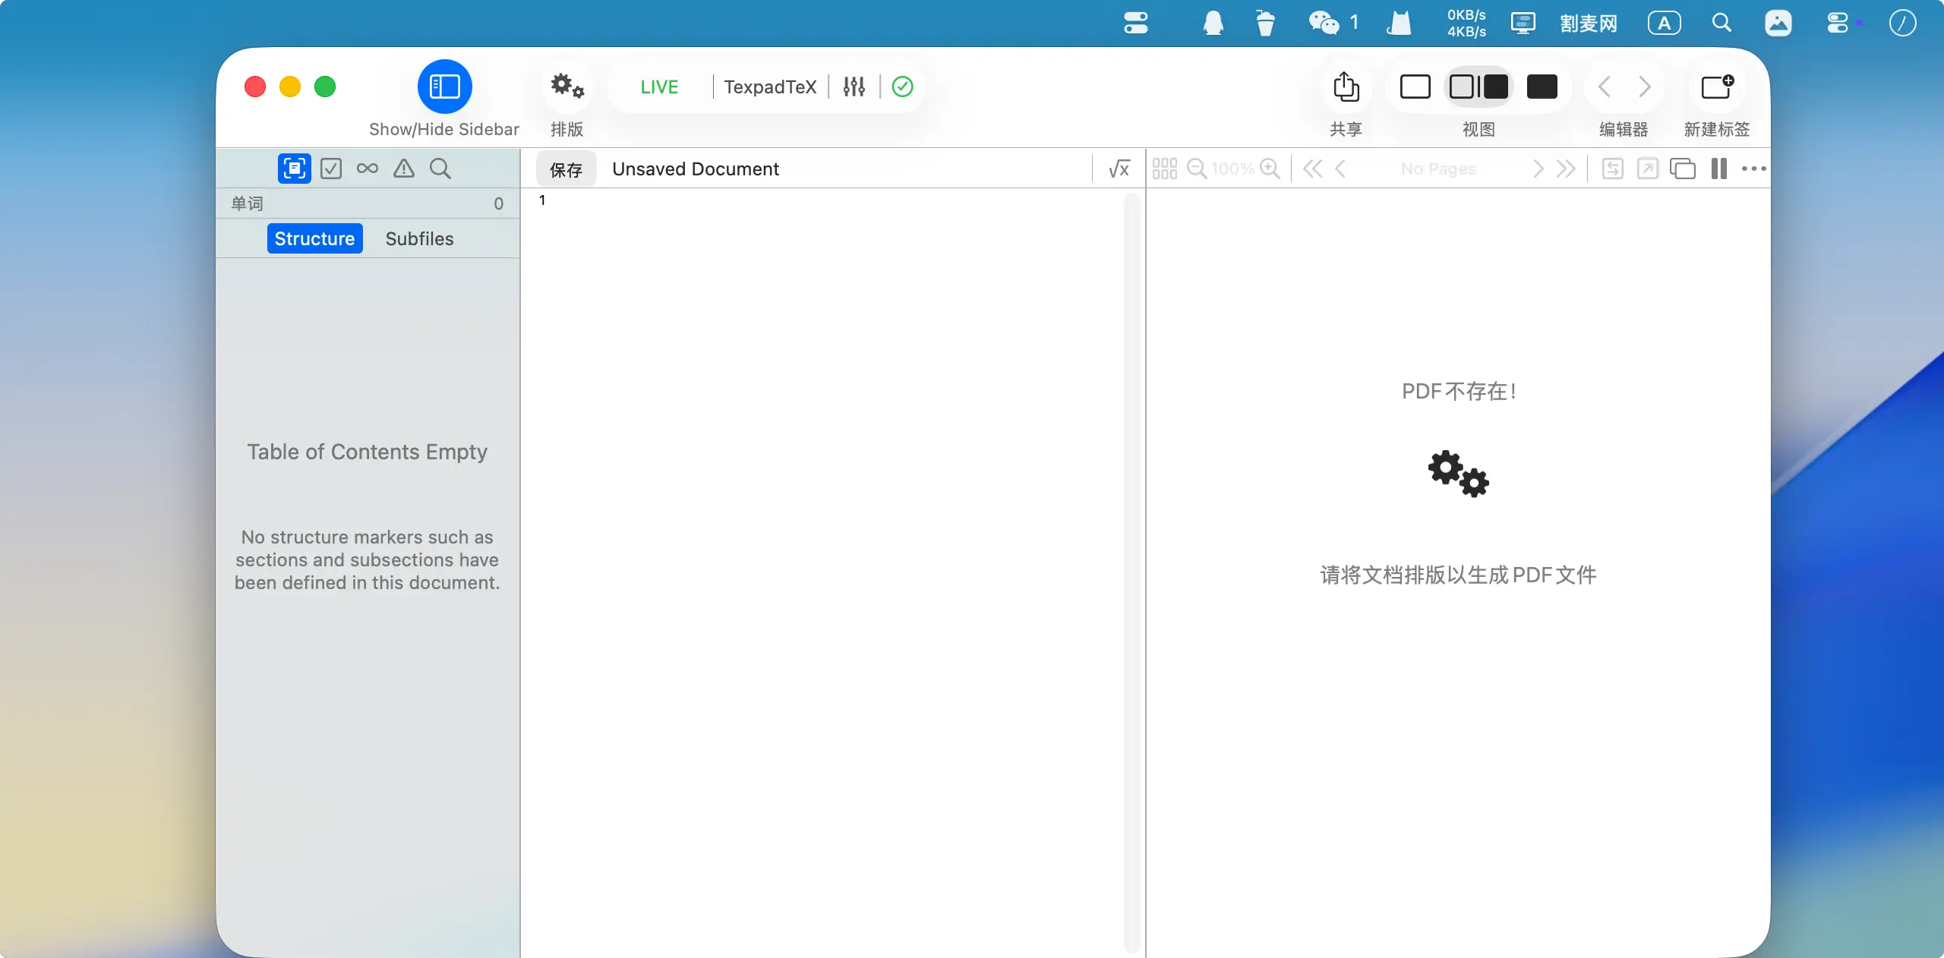1944x958 pixels.
Task: Click the typeset gears icon in toolbar
Action: [x=566, y=87]
